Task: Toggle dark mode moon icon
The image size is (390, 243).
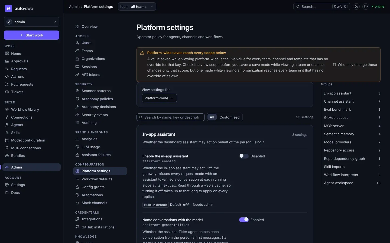Action: 356,6
